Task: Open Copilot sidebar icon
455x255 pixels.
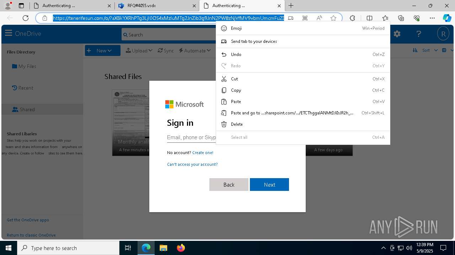Action: point(447,18)
